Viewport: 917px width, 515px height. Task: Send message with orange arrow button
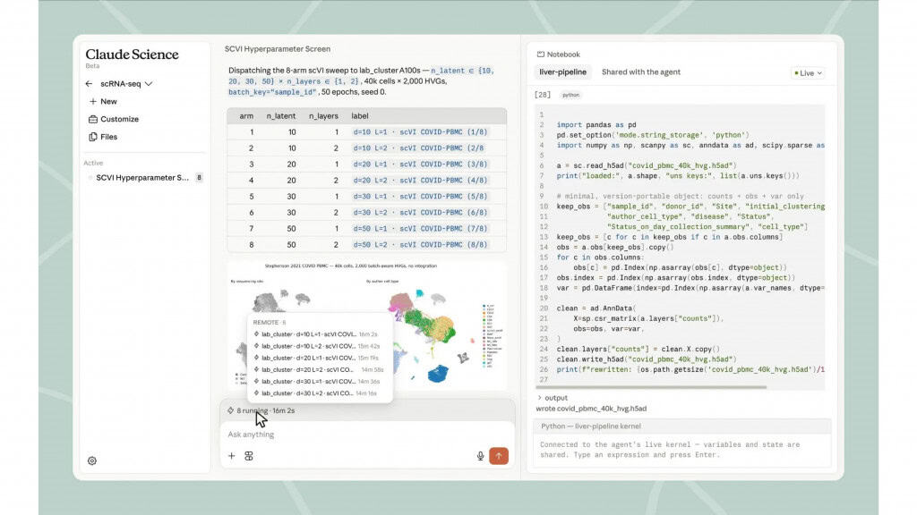[x=499, y=456]
